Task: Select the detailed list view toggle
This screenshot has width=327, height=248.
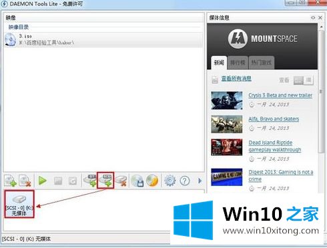Action: (x=298, y=80)
